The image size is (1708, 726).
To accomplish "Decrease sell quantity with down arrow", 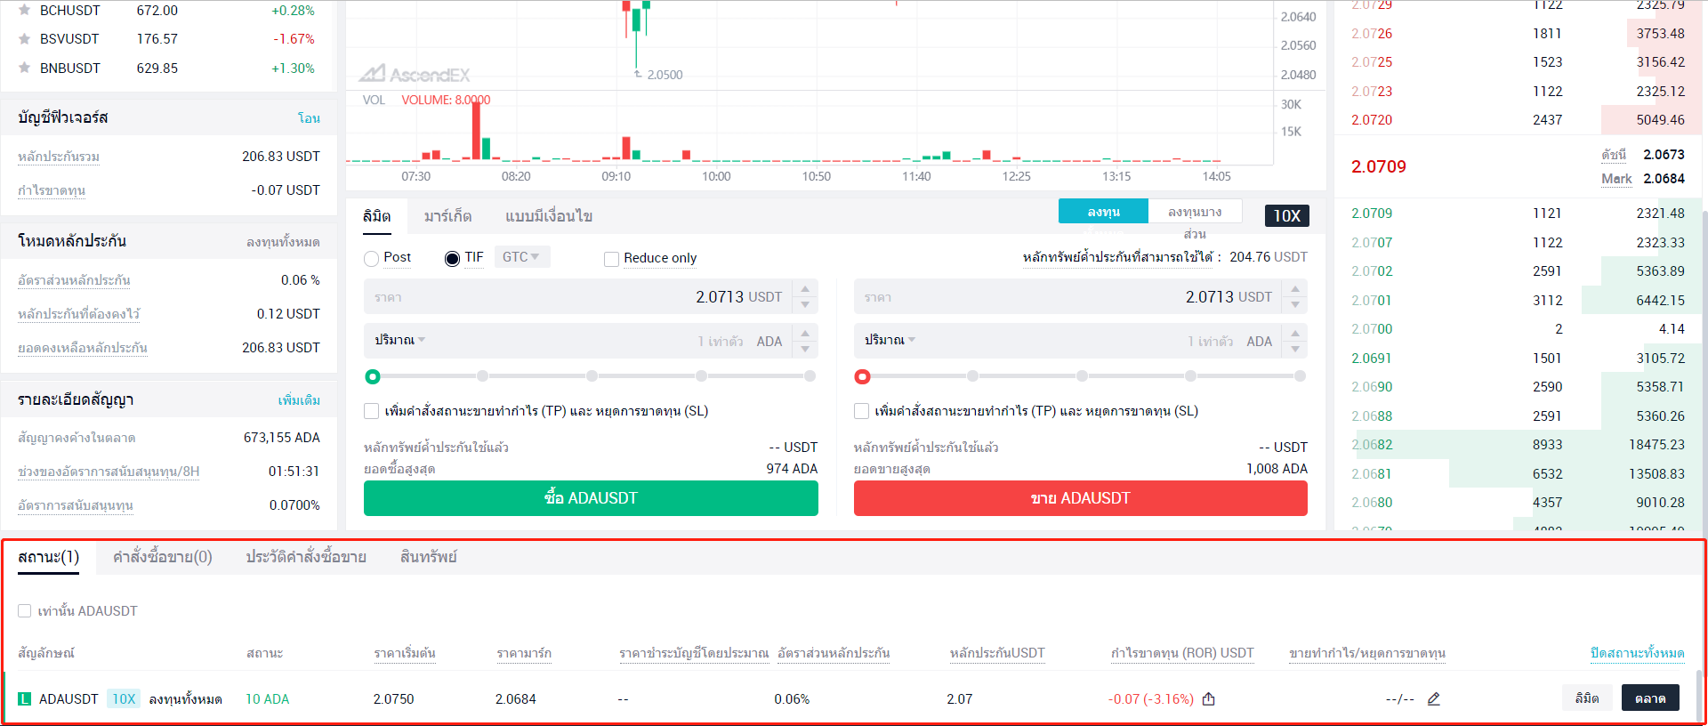I will (x=1295, y=350).
